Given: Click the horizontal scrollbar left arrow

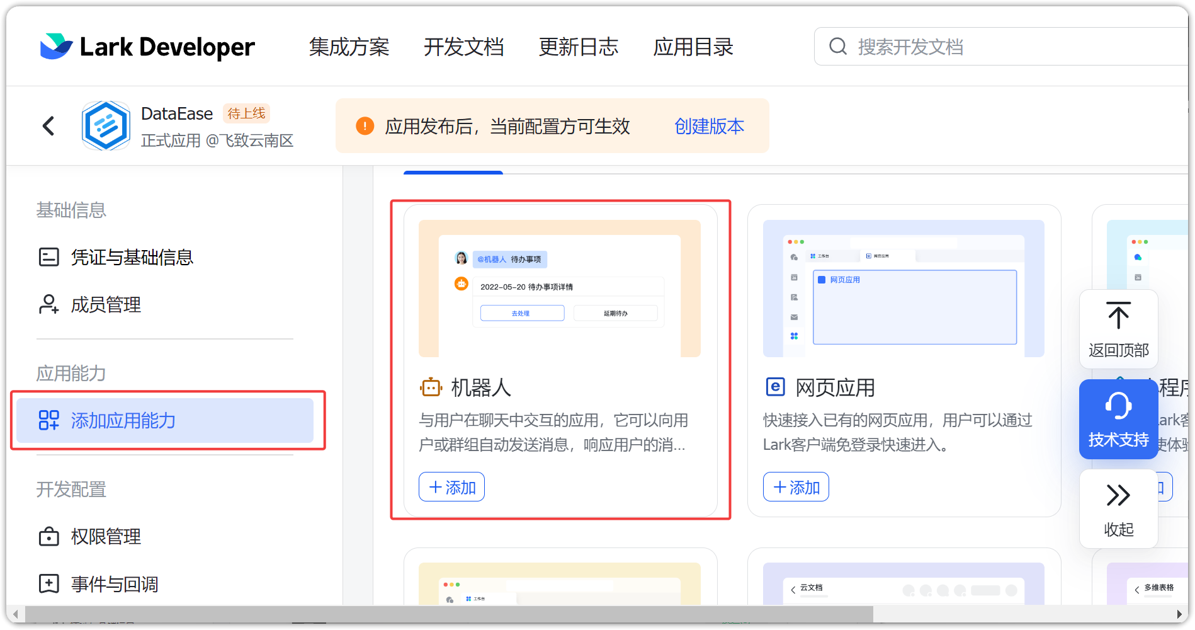Looking at the screenshot, I should point(15,614).
